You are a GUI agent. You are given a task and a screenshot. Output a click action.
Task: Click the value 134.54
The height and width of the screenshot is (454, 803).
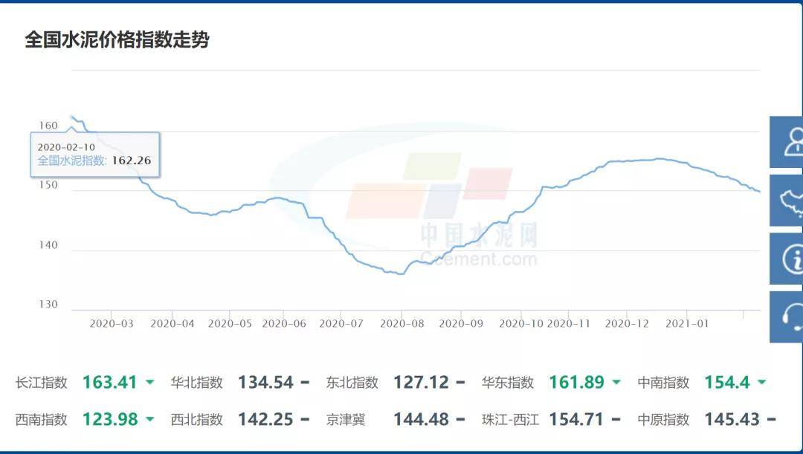[265, 383]
